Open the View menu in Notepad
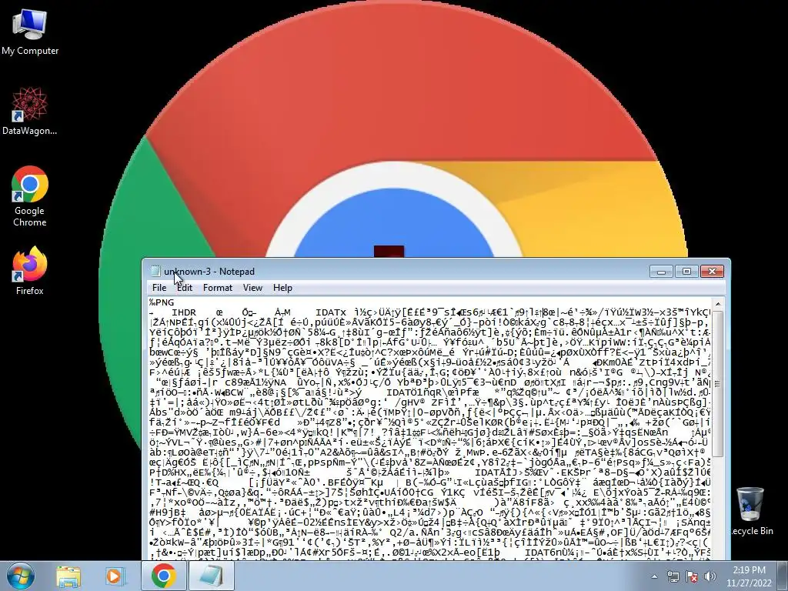This screenshot has height=591, width=788. tap(252, 288)
